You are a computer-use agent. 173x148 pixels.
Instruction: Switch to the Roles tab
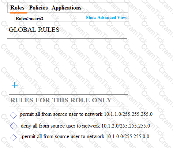17,8
